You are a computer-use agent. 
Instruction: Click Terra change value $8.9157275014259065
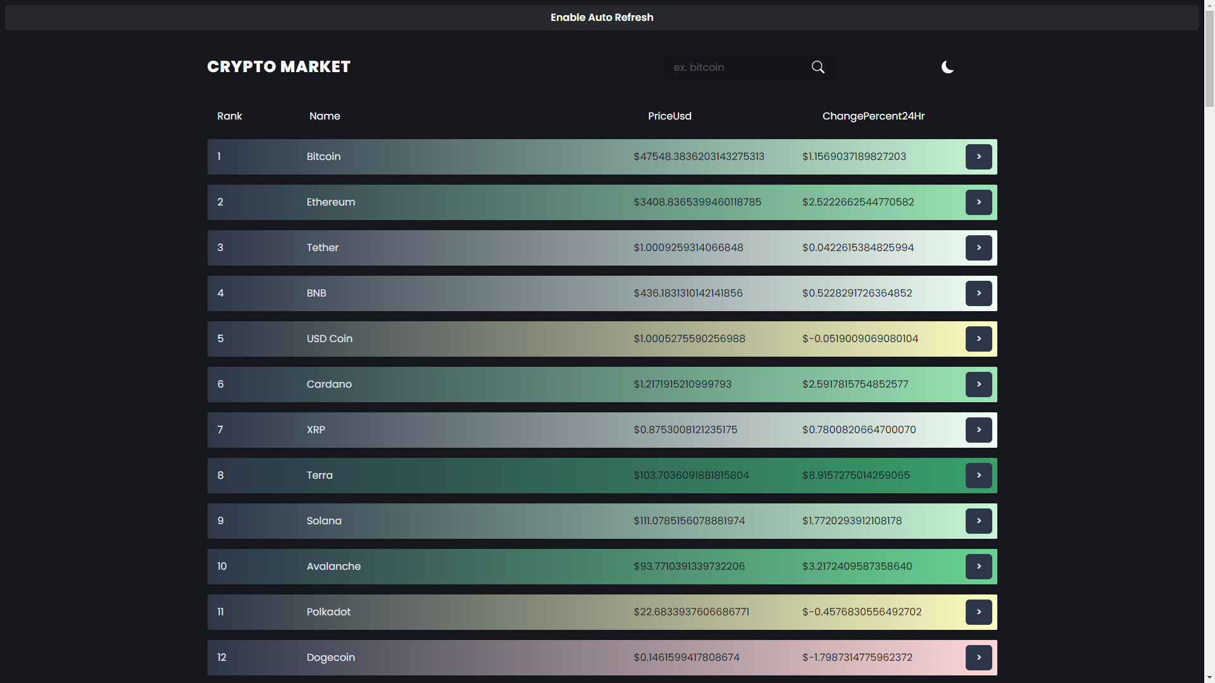point(856,476)
